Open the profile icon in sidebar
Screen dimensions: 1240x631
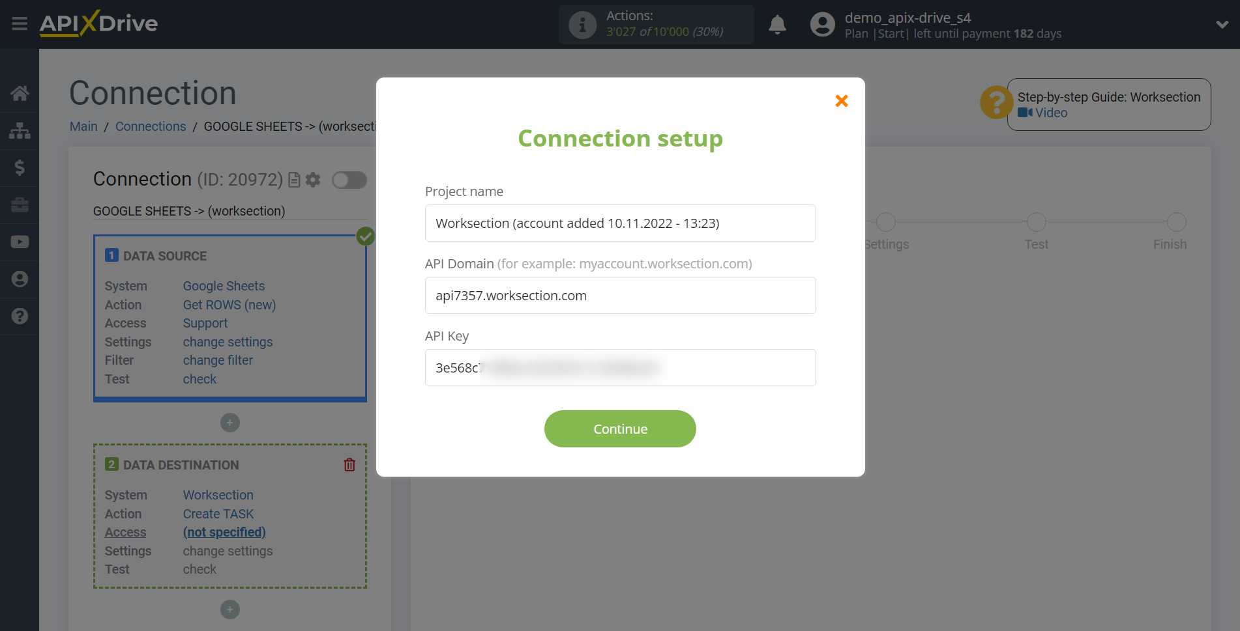[20, 279]
